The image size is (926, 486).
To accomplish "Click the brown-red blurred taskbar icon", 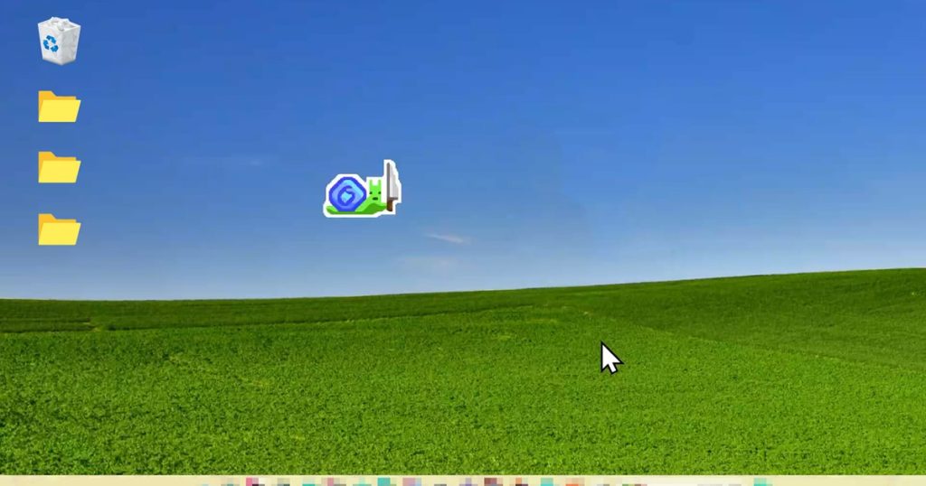I will [491, 481].
